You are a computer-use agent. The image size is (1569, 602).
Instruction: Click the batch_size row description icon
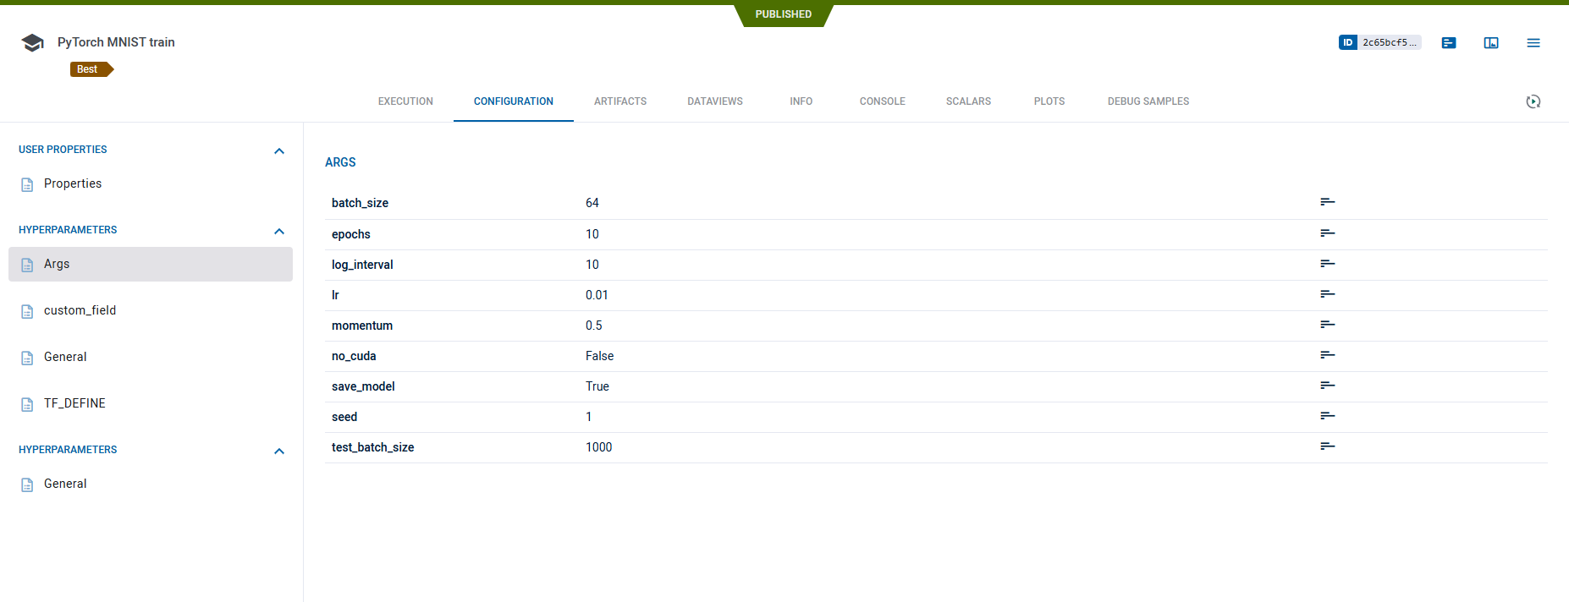point(1327,202)
